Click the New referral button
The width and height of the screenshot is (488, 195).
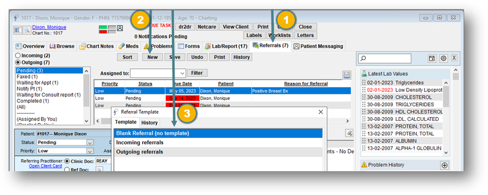pyautogui.click(x=153, y=57)
